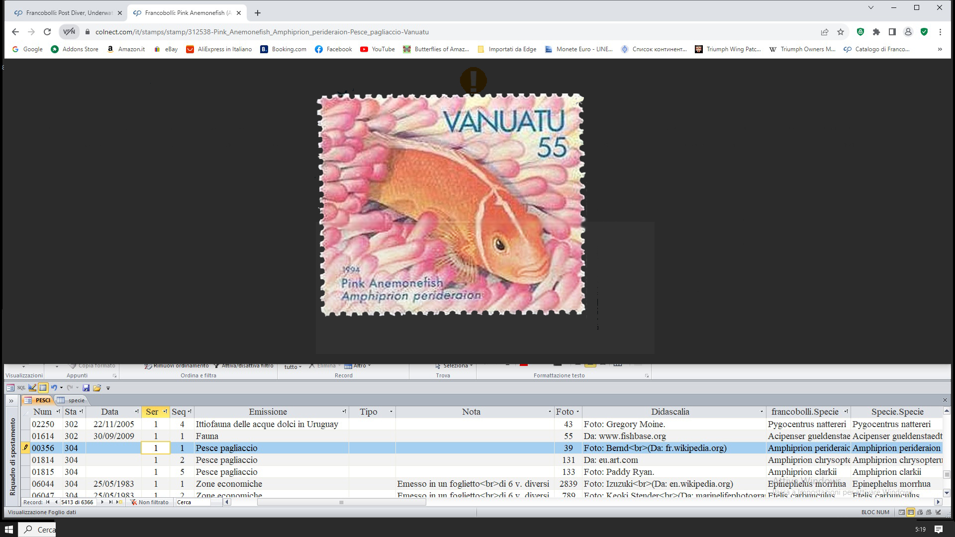Open YouTube bookmark
This screenshot has width=955, height=537.
(x=378, y=49)
